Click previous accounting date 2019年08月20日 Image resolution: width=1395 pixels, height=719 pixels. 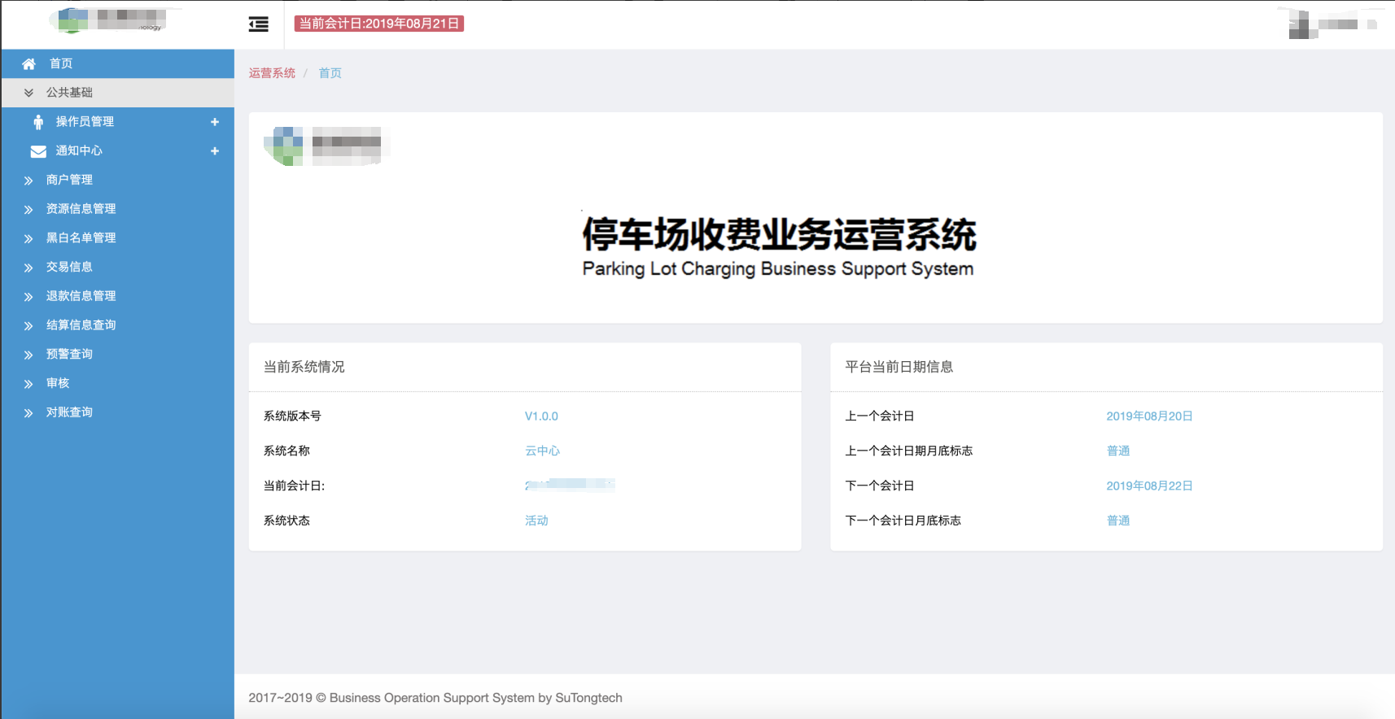(x=1149, y=416)
